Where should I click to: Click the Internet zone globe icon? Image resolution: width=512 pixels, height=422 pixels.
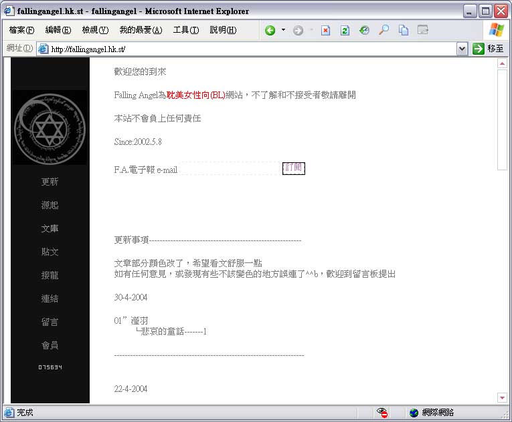(414, 413)
